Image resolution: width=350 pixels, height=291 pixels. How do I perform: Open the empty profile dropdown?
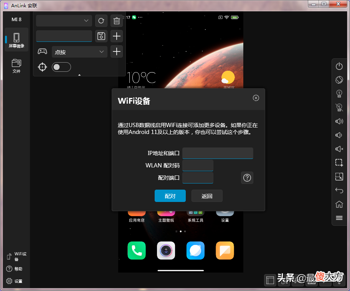(64, 21)
